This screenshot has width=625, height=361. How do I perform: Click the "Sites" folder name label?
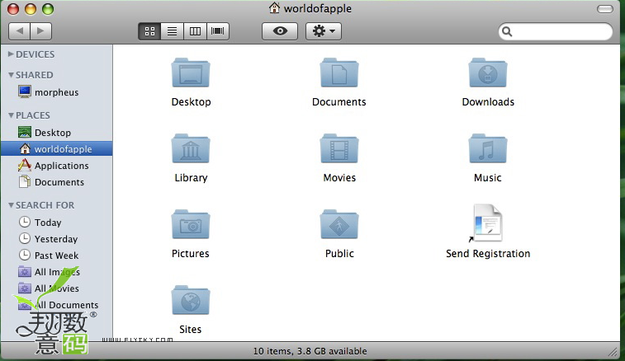click(190, 330)
